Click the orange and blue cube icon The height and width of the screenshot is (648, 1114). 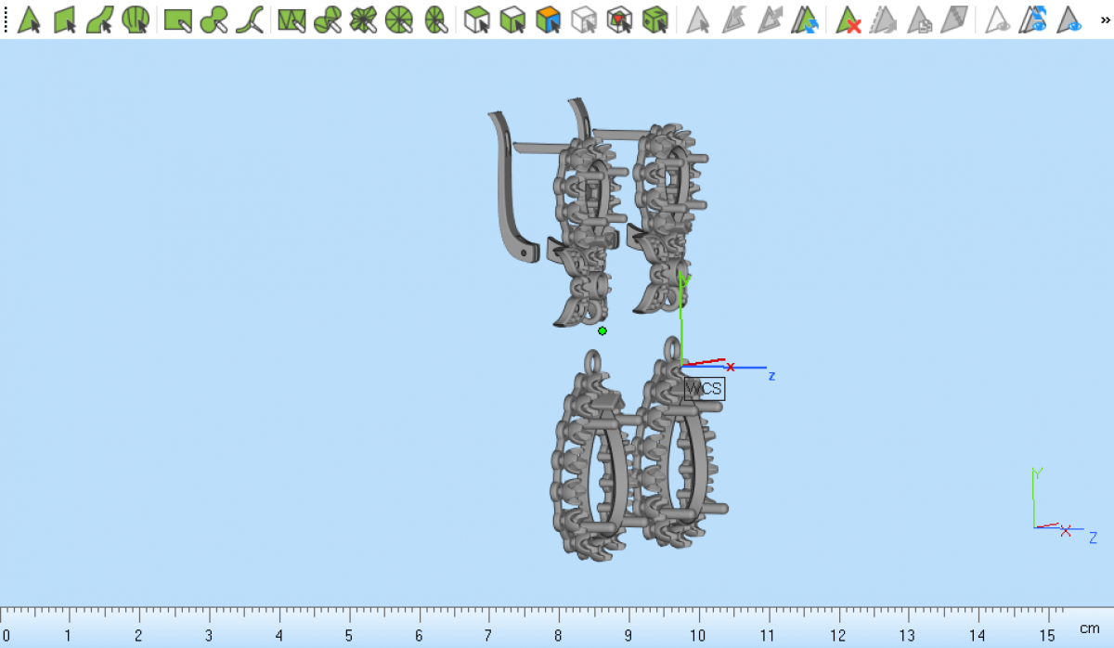(x=549, y=19)
